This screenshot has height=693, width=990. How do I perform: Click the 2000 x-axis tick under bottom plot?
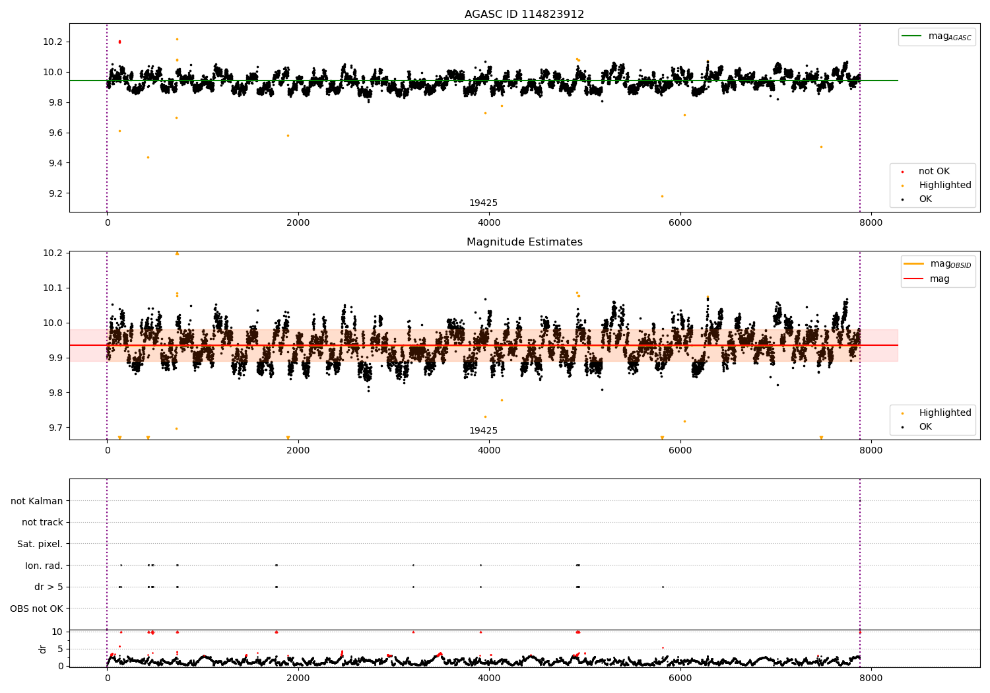tap(298, 678)
